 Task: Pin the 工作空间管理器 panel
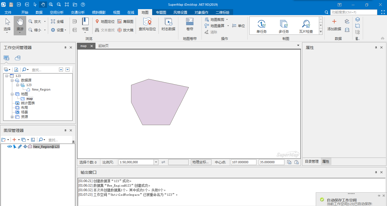click(x=65, y=48)
